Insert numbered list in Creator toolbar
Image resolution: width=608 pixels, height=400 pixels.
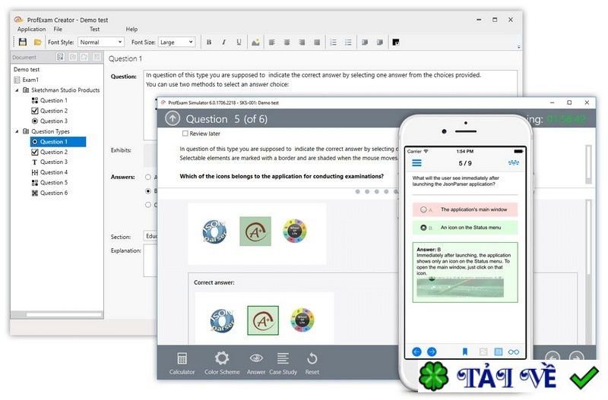pyautogui.click(x=333, y=43)
